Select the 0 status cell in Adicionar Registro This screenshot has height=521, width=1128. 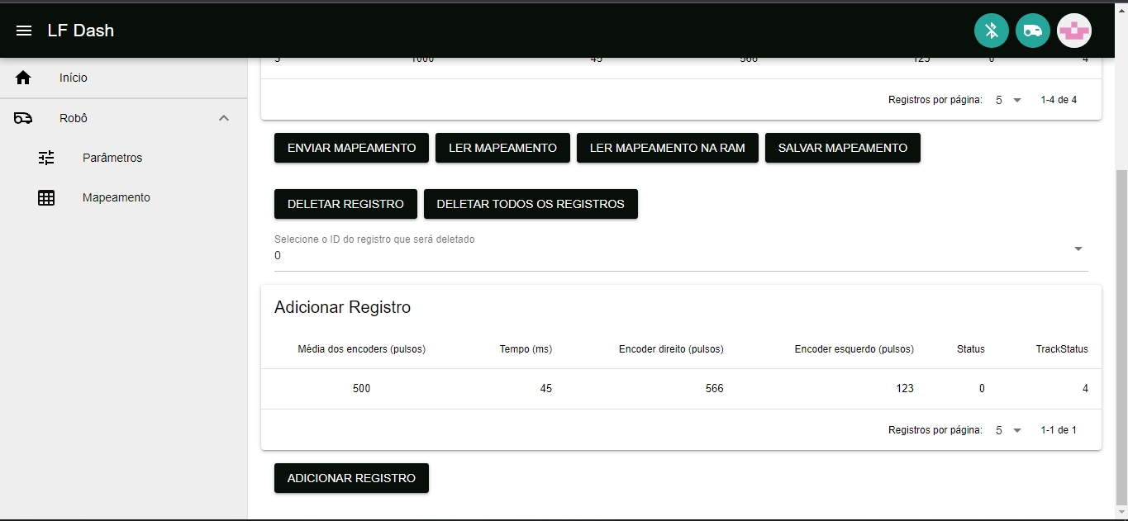tap(982, 389)
